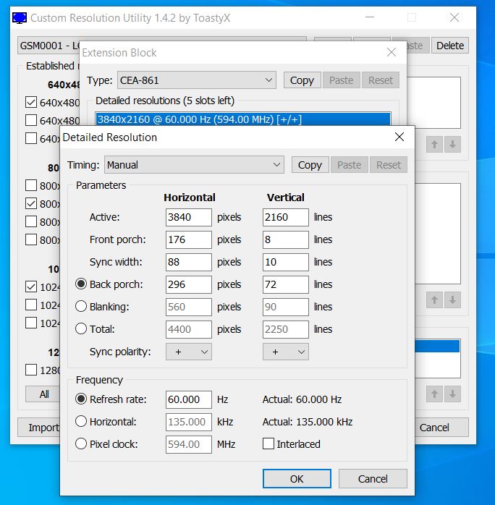Open horizontal Sync polarity dropdown
Screen dimensions: 495x505
188,352
